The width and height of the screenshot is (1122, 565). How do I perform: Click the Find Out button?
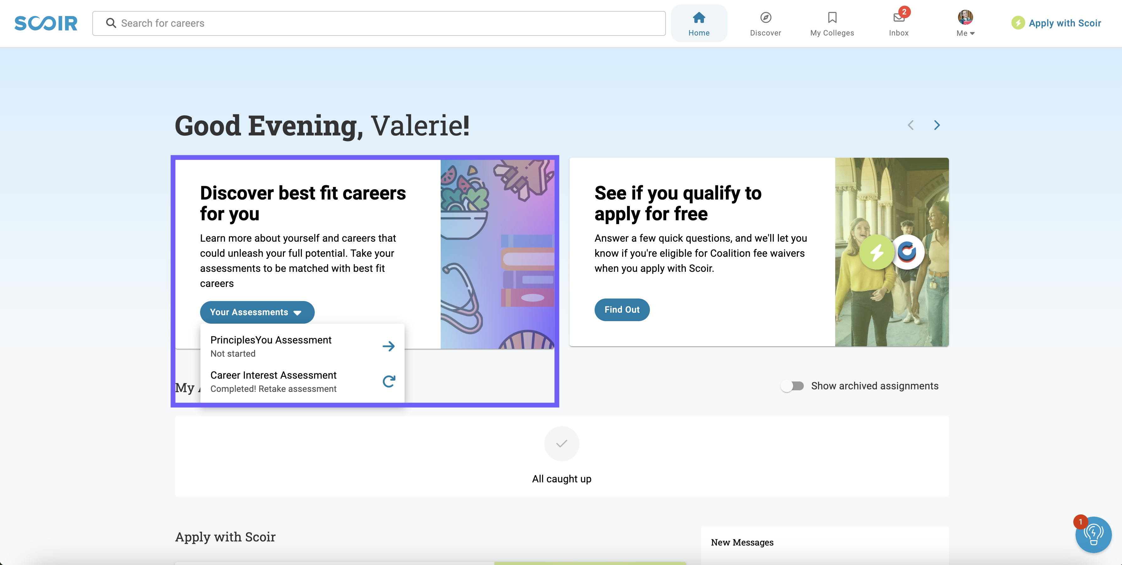coord(622,309)
